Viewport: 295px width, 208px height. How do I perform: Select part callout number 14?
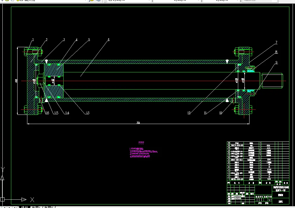[67, 113]
